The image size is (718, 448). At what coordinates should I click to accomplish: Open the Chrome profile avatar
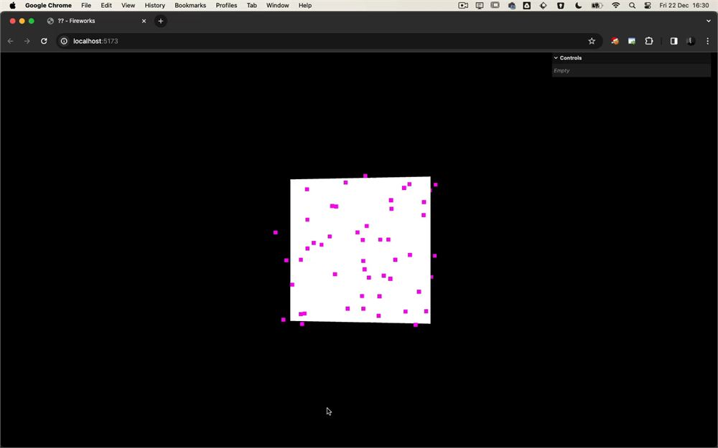click(691, 41)
